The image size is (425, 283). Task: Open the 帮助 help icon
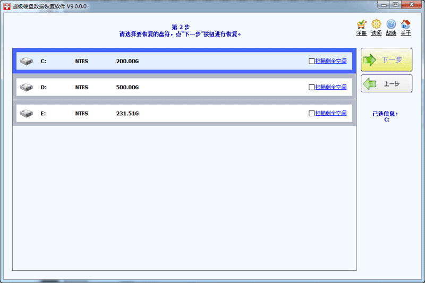pyautogui.click(x=391, y=24)
